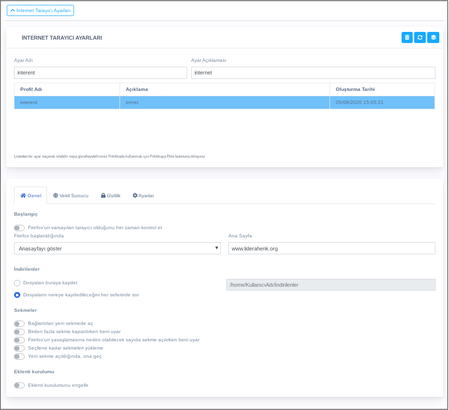Screen dimensions: 449x410
Task: Open the Gizlilik tab
Action: [x=110, y=196]
